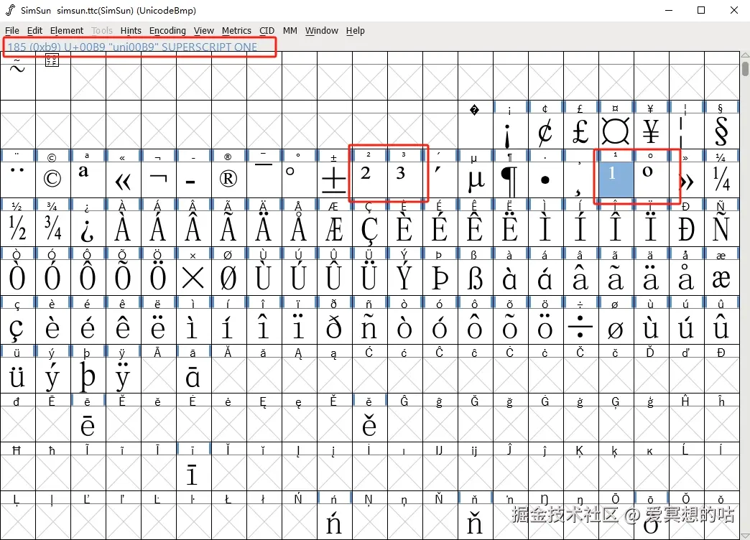Screen dimensions: 750x540
Task: Select the not sign ¬ glyph
Action: coord(159,180)
